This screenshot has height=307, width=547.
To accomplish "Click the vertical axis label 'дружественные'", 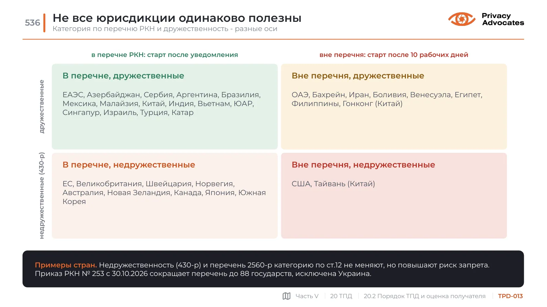I will (42, 106).
